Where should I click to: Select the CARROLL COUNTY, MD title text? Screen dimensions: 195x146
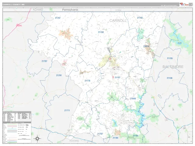tap(13, 5)
